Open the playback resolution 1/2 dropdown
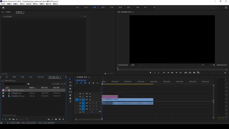The height and width of the screenshot is (129, 229). click(206, 65)
